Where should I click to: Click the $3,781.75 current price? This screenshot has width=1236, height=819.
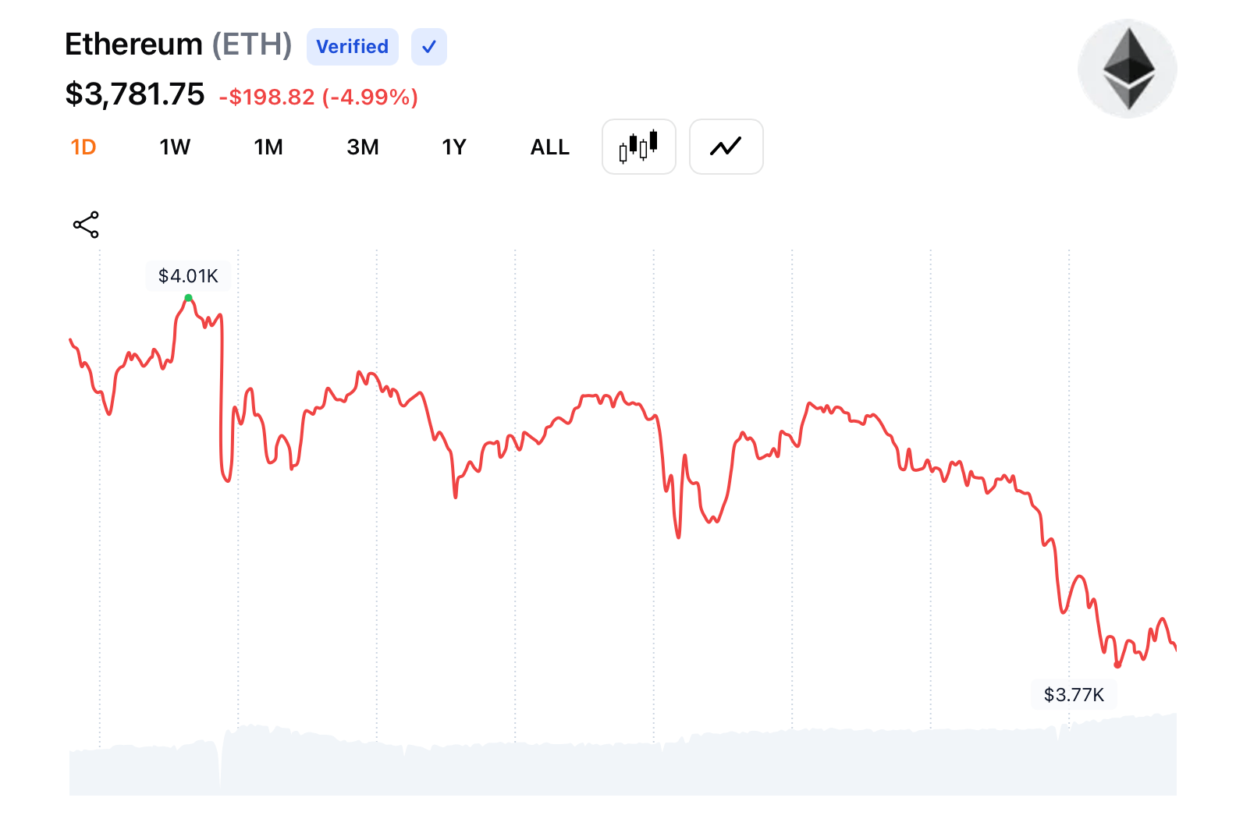coord(135,94)
